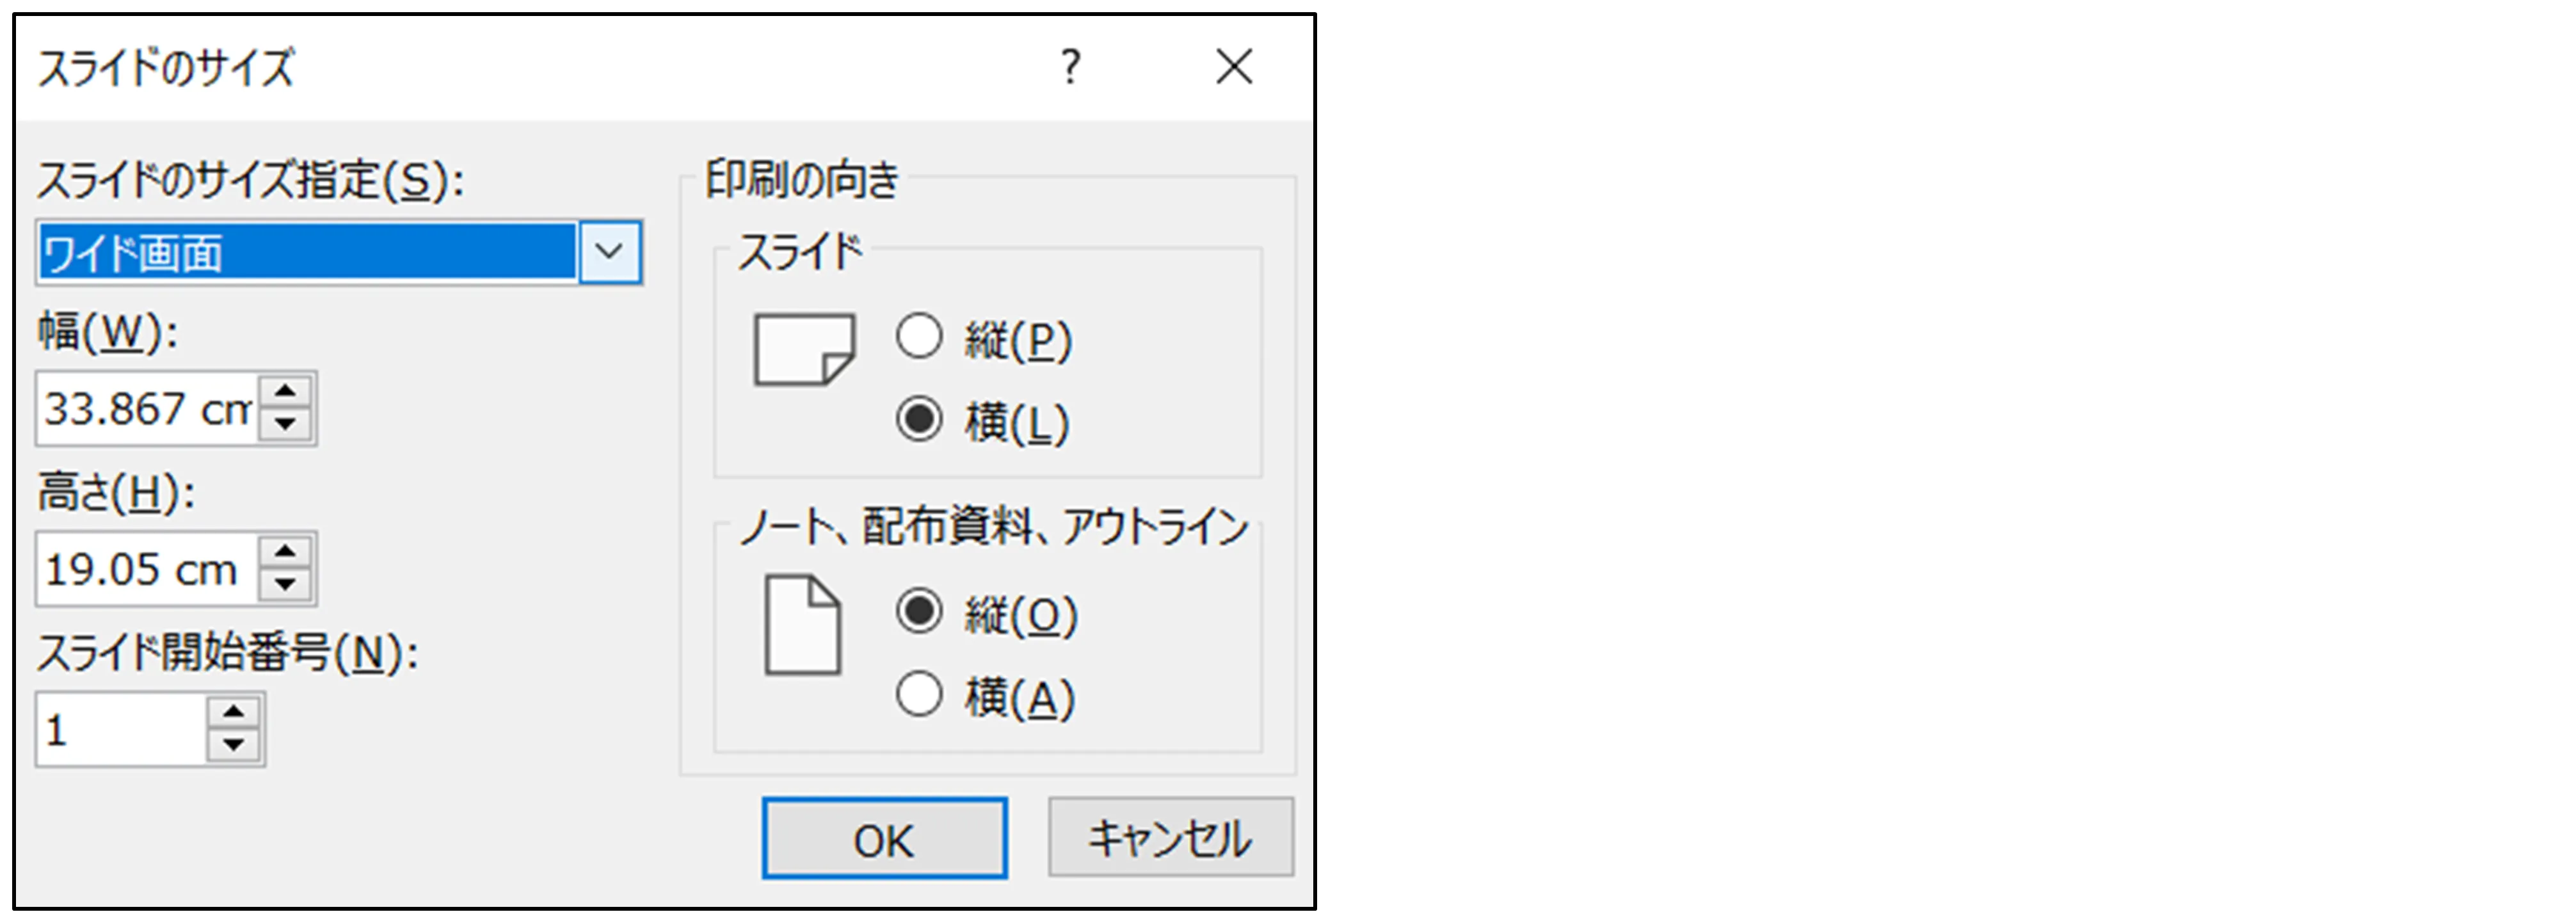The width and height of the screenshot is (2576, 912).
Task: Select 横(L) slide orientation
Action: 919,419
